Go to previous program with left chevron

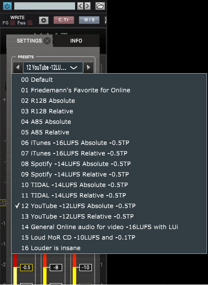pyautogui.click(x=80, y=6)
